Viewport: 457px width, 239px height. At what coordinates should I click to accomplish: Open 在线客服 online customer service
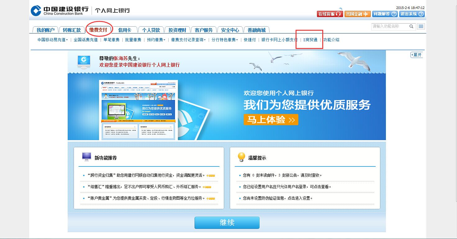(330, 14)
